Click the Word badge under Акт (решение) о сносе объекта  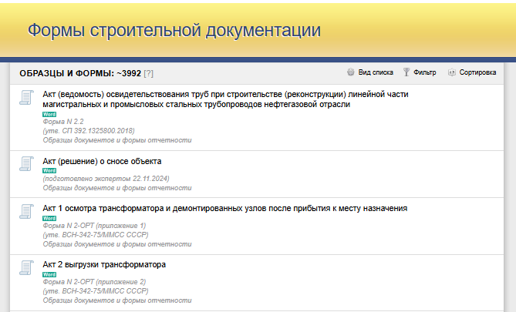49,170
